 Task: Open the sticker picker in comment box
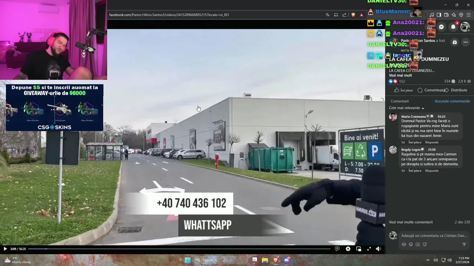(425, 244)
